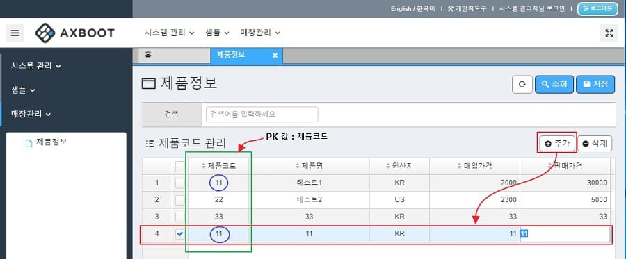The height and width of the screenshot is (259, 626).
Task: Open the hamburger menu icon
Action: (15, 33)
